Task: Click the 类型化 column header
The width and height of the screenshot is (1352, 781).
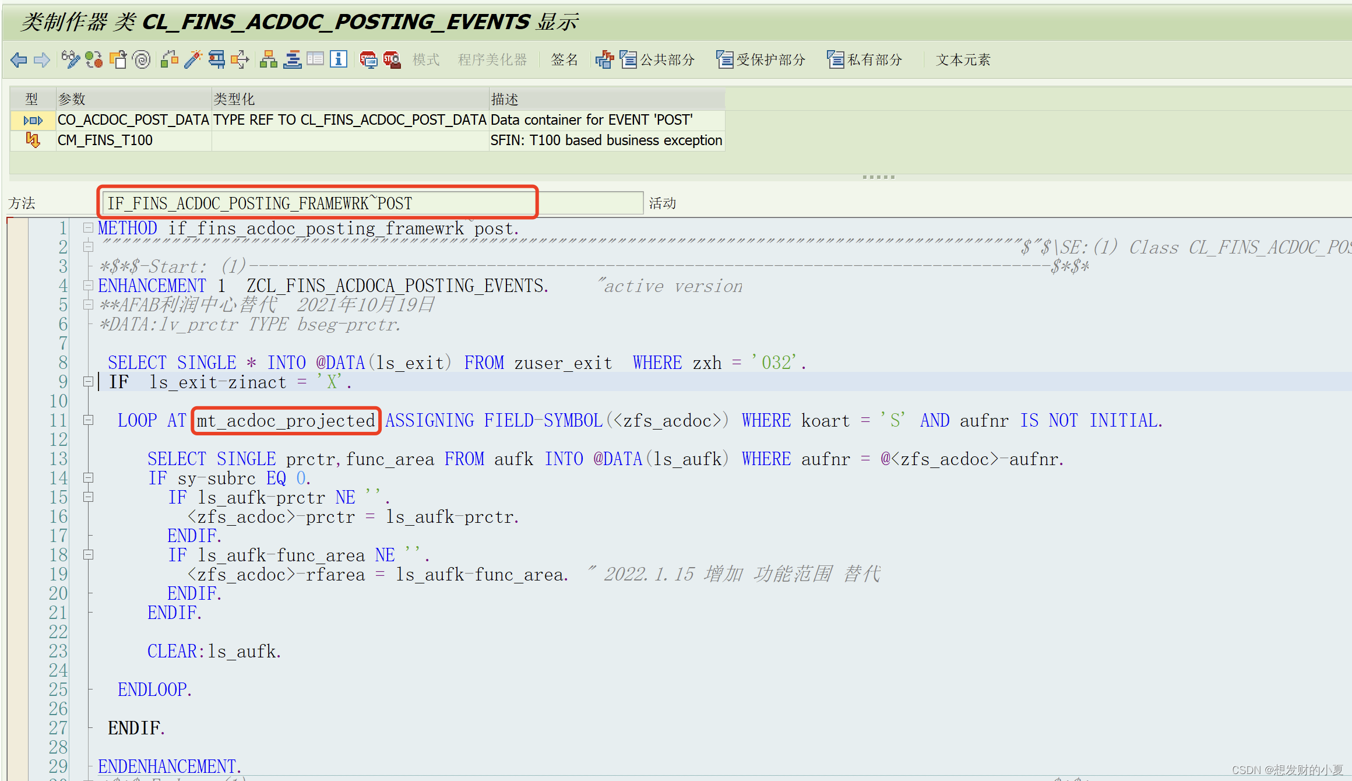Action: point(350,99)
